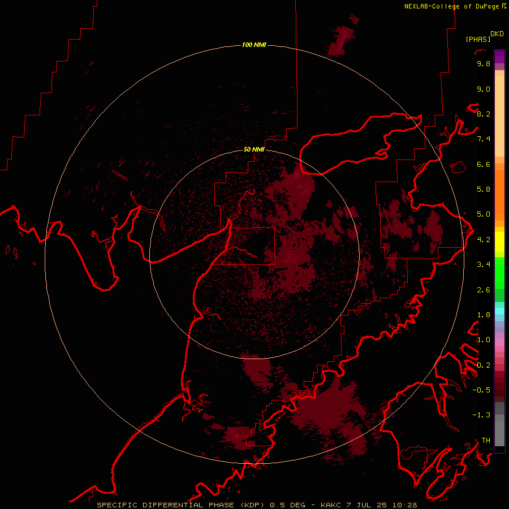Click the 9.8 value on color scale
The height and width of the screenshot is (509, 509).
pyautogui.click(x=484, y=64)
